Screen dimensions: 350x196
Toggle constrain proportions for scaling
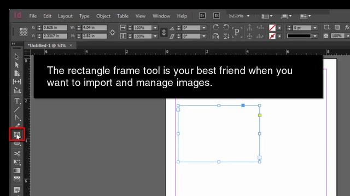pos(164,32)
